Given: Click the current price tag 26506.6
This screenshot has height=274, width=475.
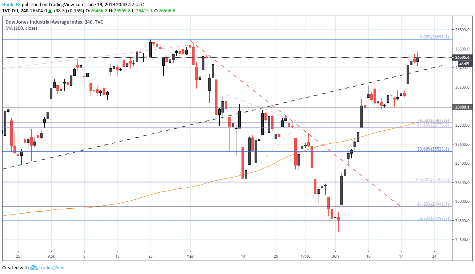Looking at the screenshot, I should point(463,57).
